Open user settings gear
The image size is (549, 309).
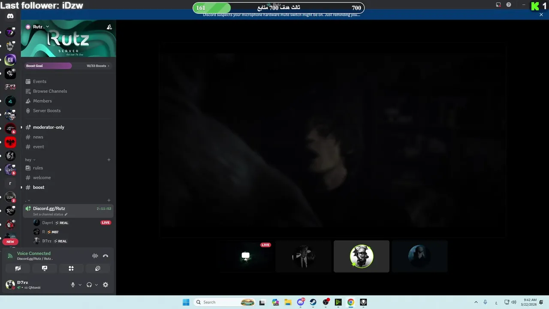coord(106,285)
